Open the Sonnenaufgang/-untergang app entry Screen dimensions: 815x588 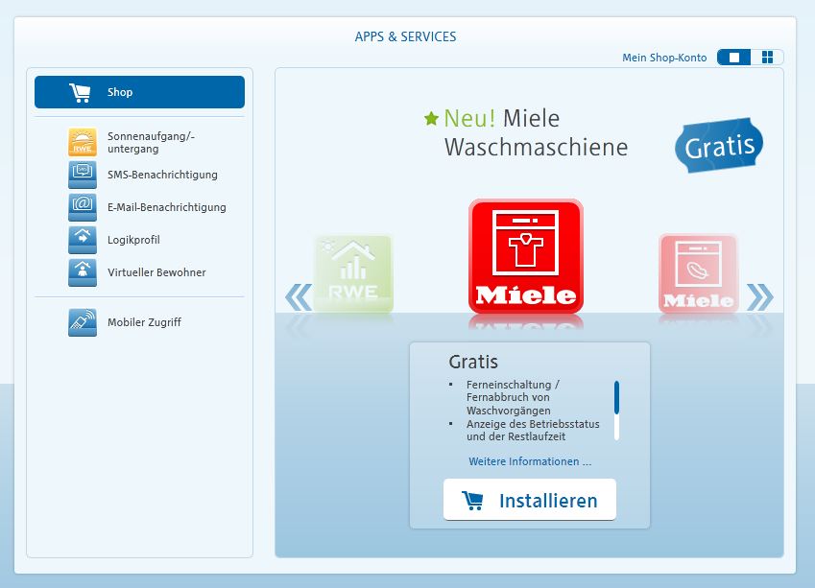pos(139,142)
